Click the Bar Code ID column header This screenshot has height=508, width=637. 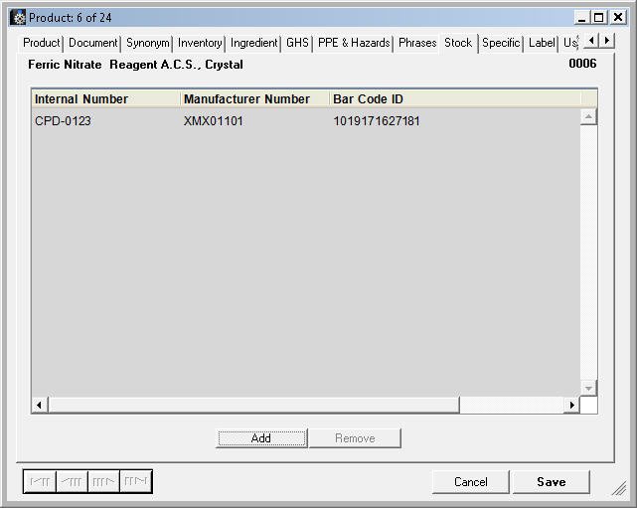(x=368, y=99)
